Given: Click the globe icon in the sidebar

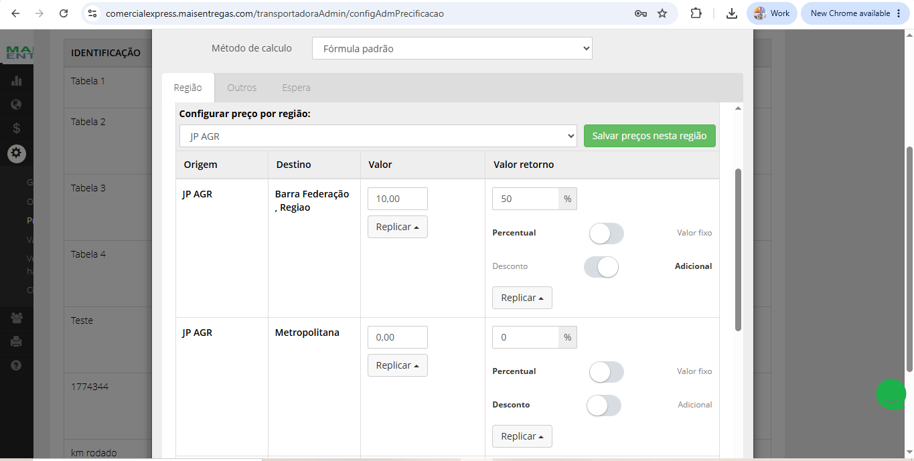Looking at the screenshot, I should click(17, 104).
